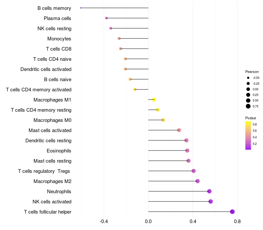This screenshot has height=230, width=263.
Task: Click the T cells follicular helper data point
Action: [232, 212]
